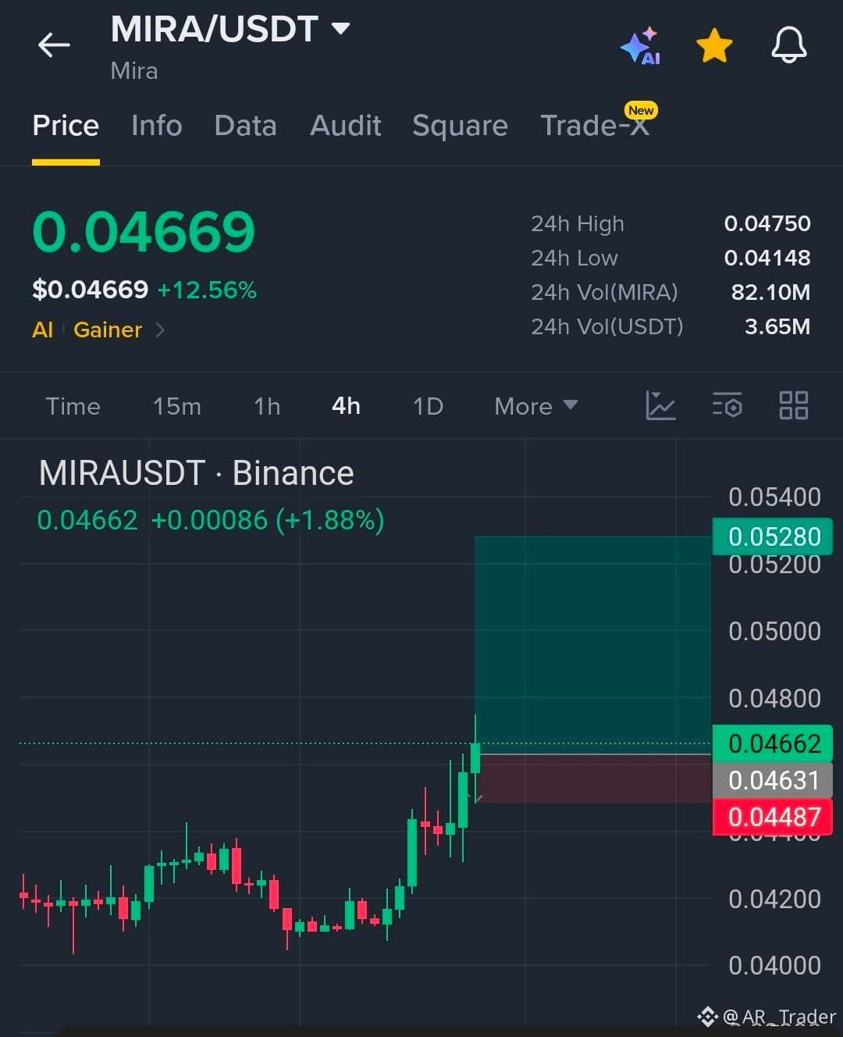
Task: Switch to the Info tab
Action: pos(156,126)
